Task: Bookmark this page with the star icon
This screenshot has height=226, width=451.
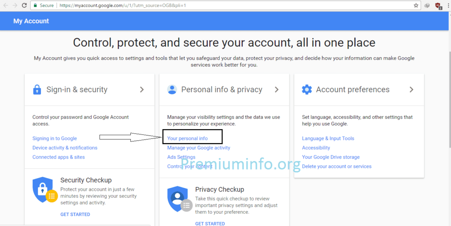Action: click(416, 6)
